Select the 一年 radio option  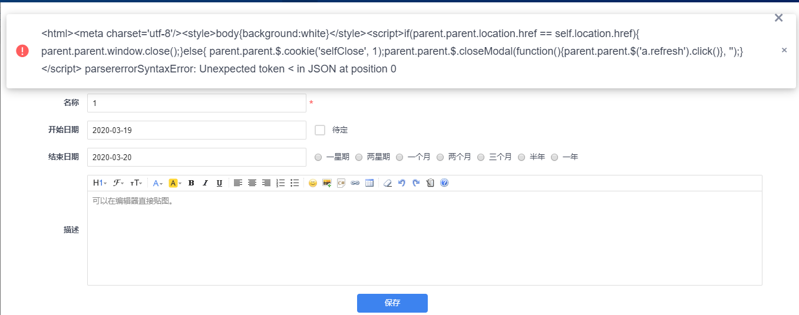pyautogui.click(x=554, y=157)
